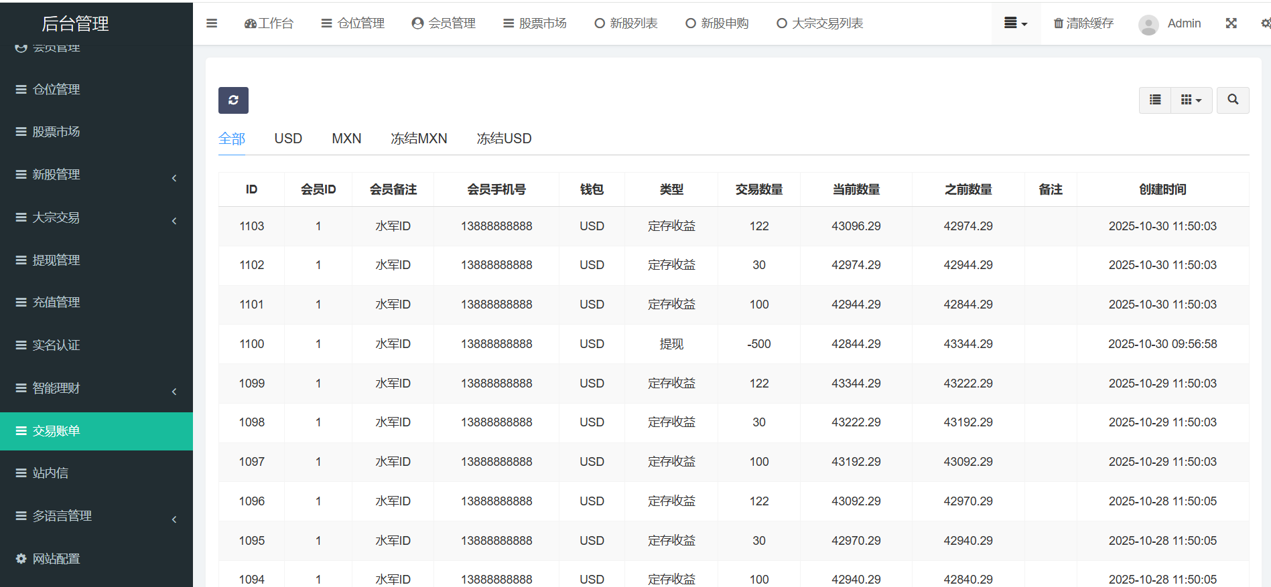This screenshot has height=587, width=1271.
Task: Click the clear cache trash icon
Action: click(1059, 23)
